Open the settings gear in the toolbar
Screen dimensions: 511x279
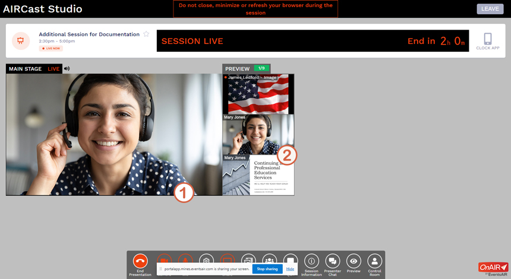click(206, 259)
